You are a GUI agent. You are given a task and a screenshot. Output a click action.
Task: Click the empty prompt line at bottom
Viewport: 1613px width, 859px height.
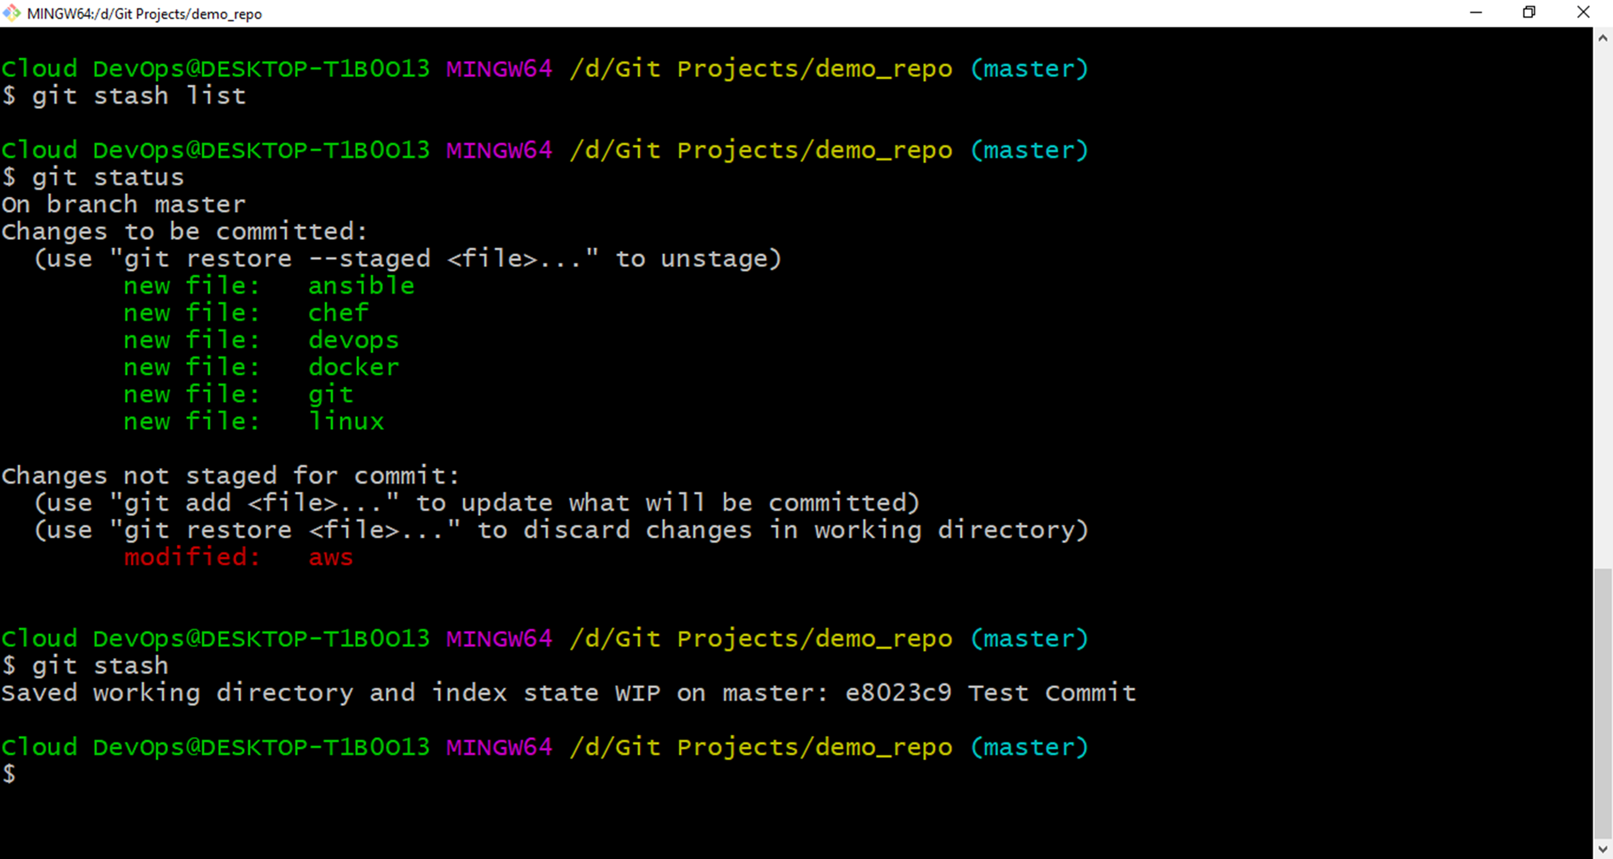point(9,775)
